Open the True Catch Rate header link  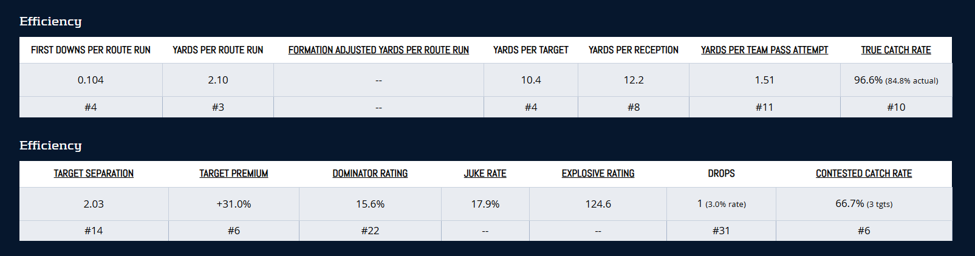[x=895, y=50]
